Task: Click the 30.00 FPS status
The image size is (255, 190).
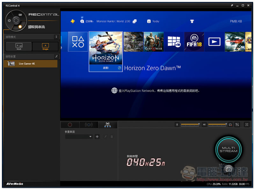Action: (x=244, y=184)
